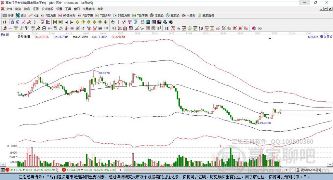Open the 六角形 hexagon tool

pyautogui.click(x=189, y=16)
